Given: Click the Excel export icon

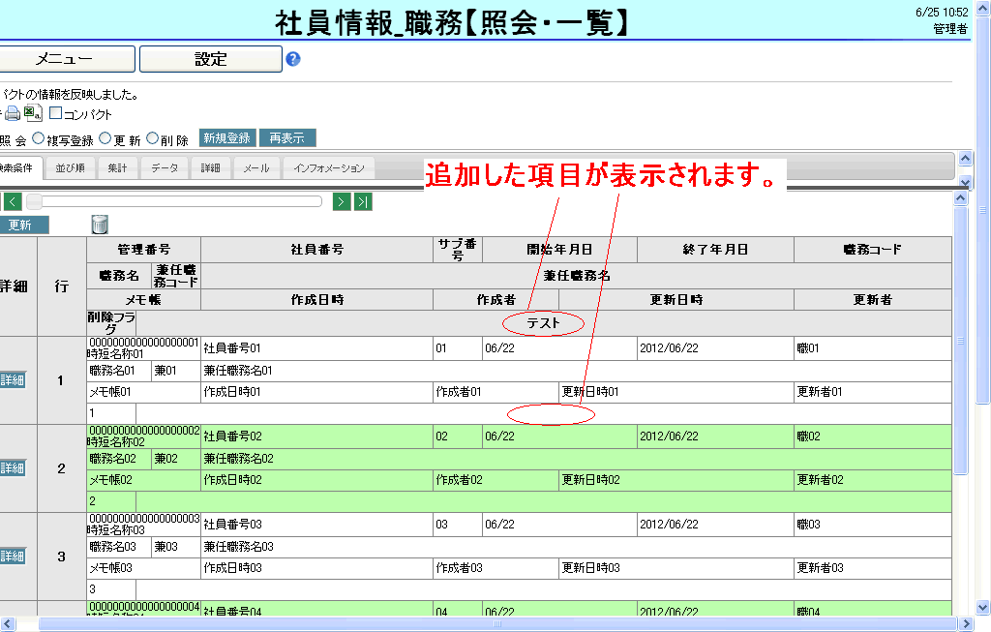Looking at the screenshot, I should tap(32, 113).
